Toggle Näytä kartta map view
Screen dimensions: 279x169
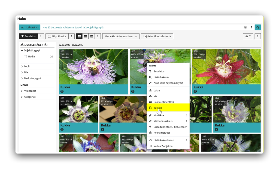pos(57,36)
